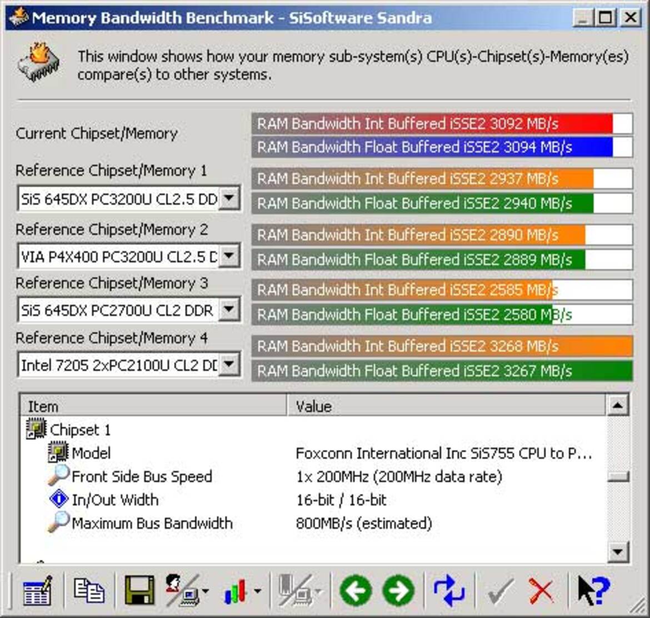This screenshot has height=618, width=650.
Task: Click the blue info icon beside In/Out Width
Action: (x=58, y=499)
